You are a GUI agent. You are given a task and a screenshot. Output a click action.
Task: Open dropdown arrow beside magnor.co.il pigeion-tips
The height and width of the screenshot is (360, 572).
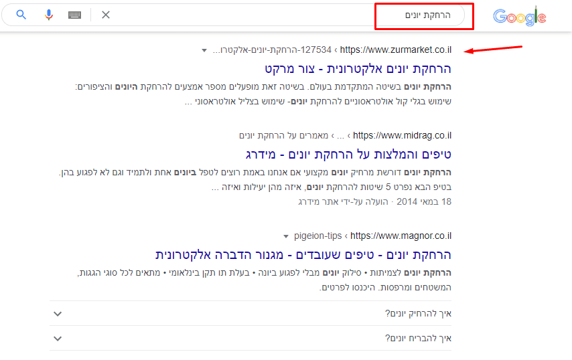point(286,236)
